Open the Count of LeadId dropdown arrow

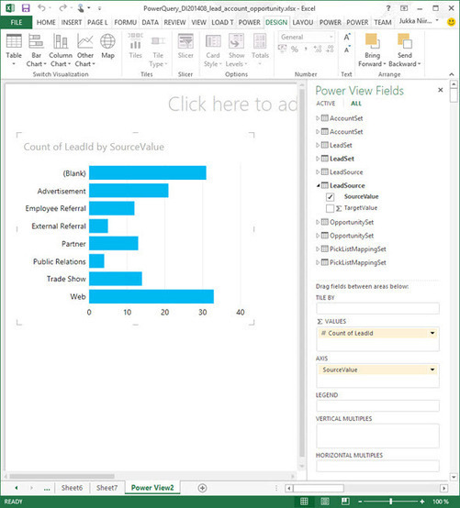pyautogui.click(x=432, y=333)
